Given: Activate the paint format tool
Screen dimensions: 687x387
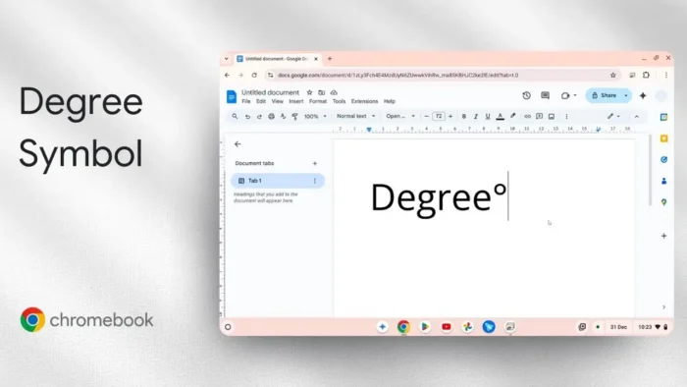Looking at the screenshot, I should [x=294, y=117].
